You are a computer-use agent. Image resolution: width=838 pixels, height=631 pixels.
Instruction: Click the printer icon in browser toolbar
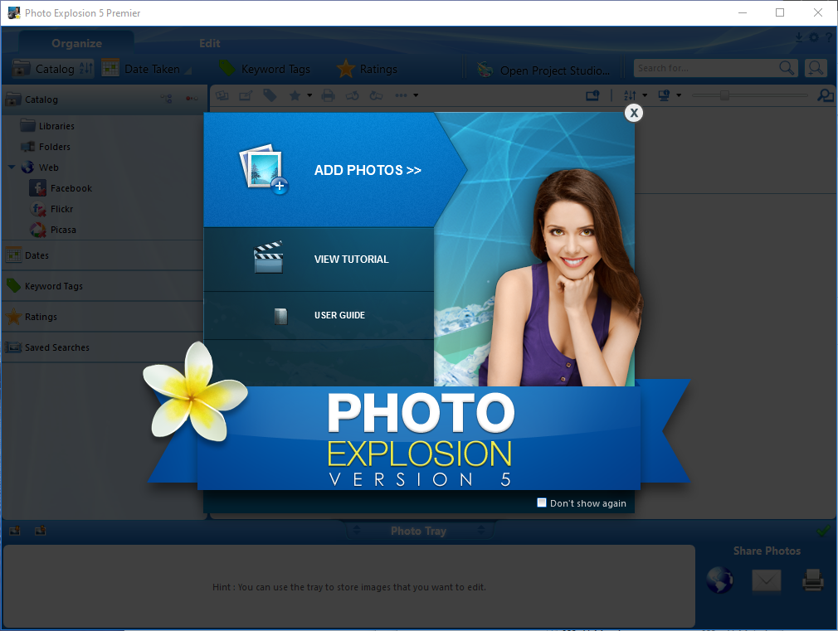coord(328,95)
